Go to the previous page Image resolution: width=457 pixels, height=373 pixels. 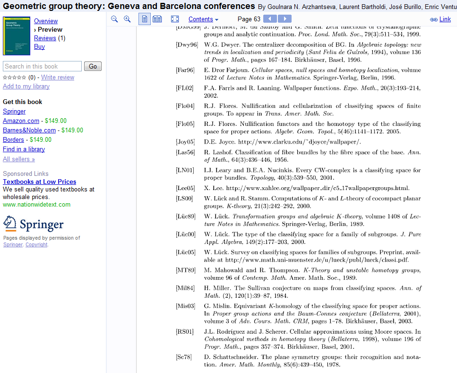click(270, 19)
